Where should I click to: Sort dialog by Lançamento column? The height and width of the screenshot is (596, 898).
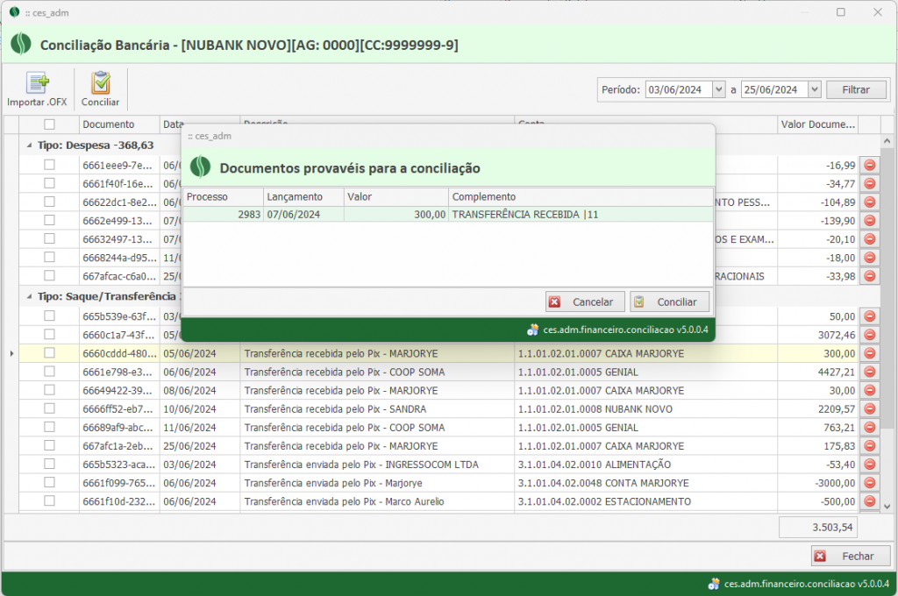tap(303, 197)
